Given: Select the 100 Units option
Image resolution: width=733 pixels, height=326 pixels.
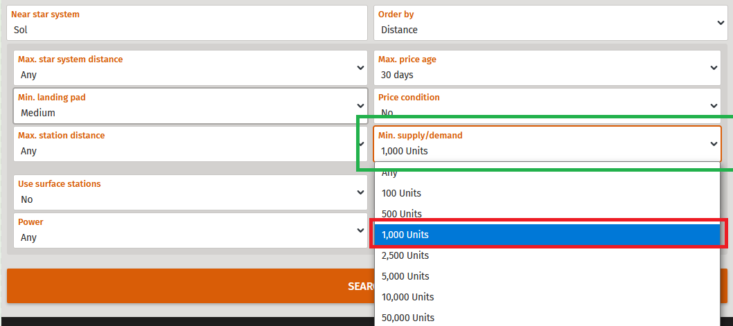Looking at the screenshot, I should (x=547, y=193).
